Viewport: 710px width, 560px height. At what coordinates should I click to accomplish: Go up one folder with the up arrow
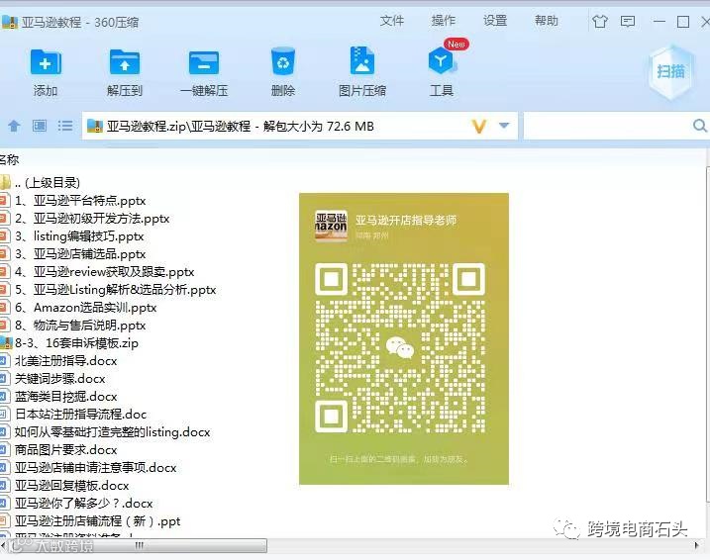tap(14, 126)
